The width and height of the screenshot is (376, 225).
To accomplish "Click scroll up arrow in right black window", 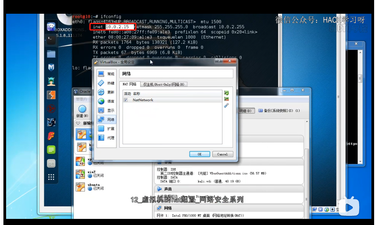I will [360, 52].
